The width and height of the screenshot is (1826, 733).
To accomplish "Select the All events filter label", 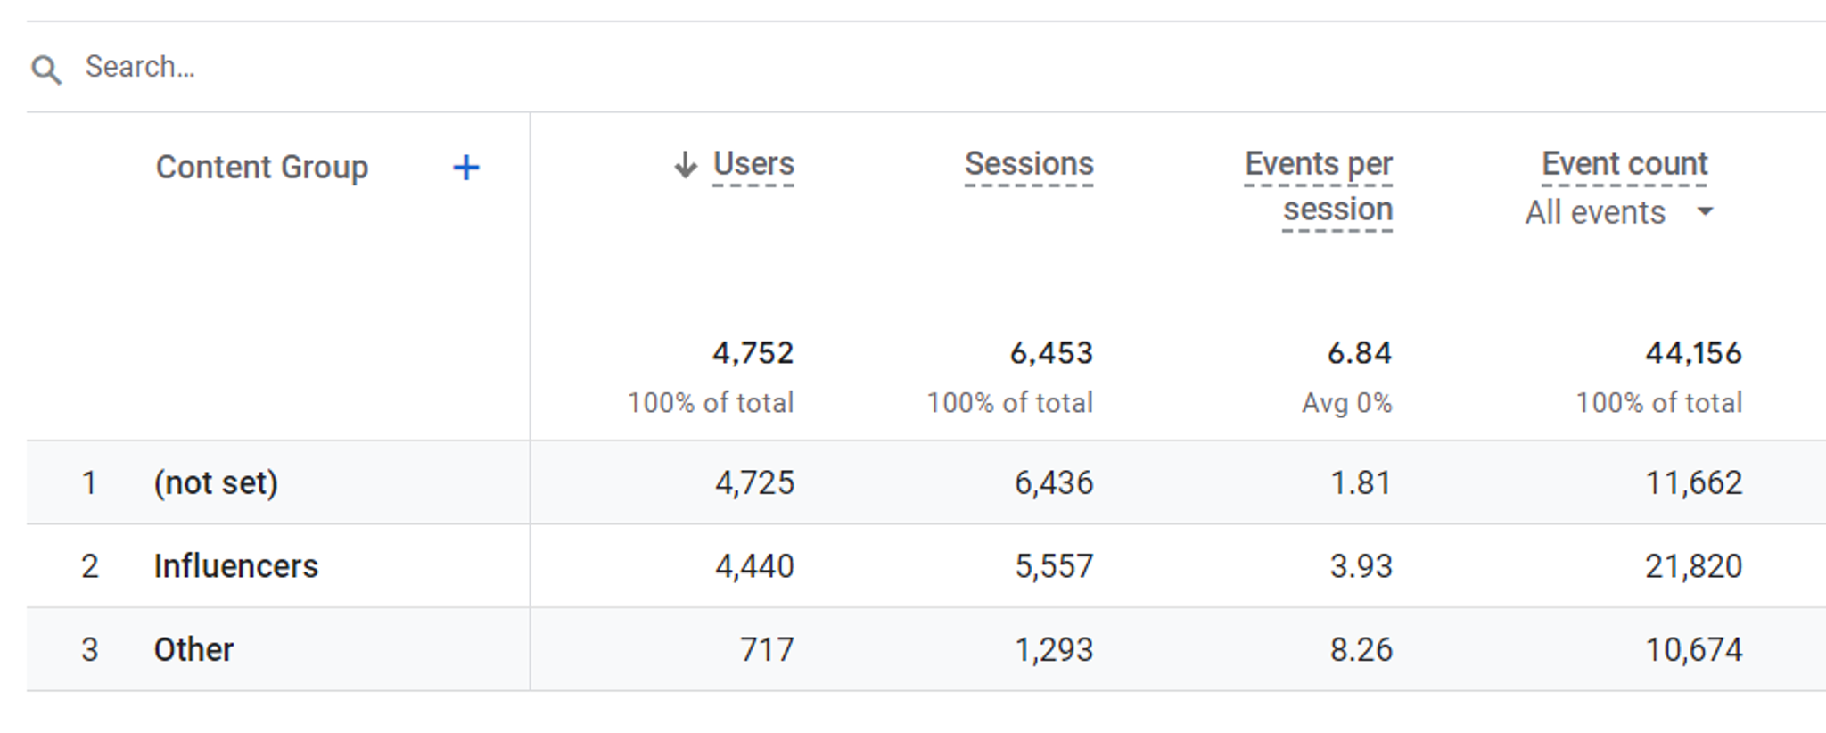I will click(x=1595, y=213).
